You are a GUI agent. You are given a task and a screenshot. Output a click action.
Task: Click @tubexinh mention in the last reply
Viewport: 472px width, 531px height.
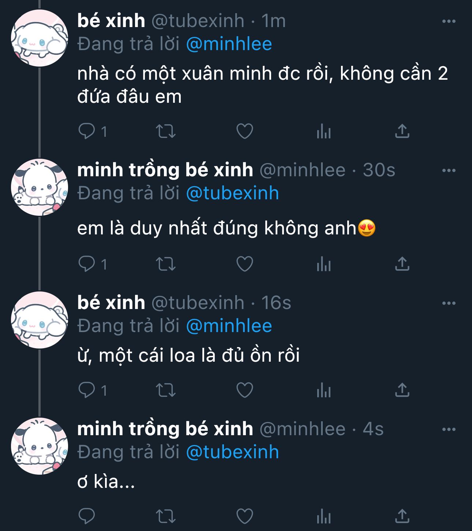coord(232,452)
